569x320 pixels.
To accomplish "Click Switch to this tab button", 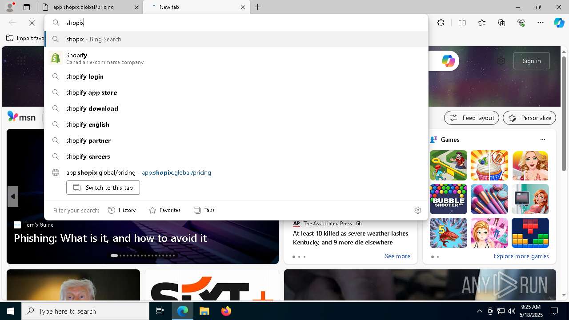I will pyautogui.click(x=103, y=188).
